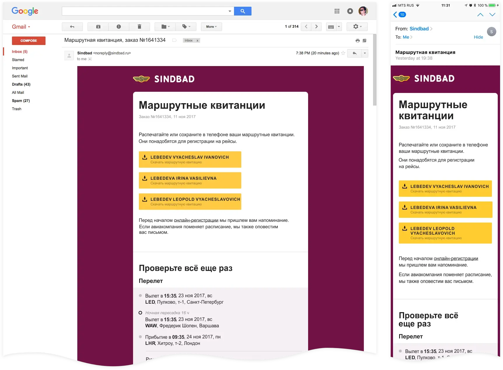Open the Spam (27) folder

(21, 101)
